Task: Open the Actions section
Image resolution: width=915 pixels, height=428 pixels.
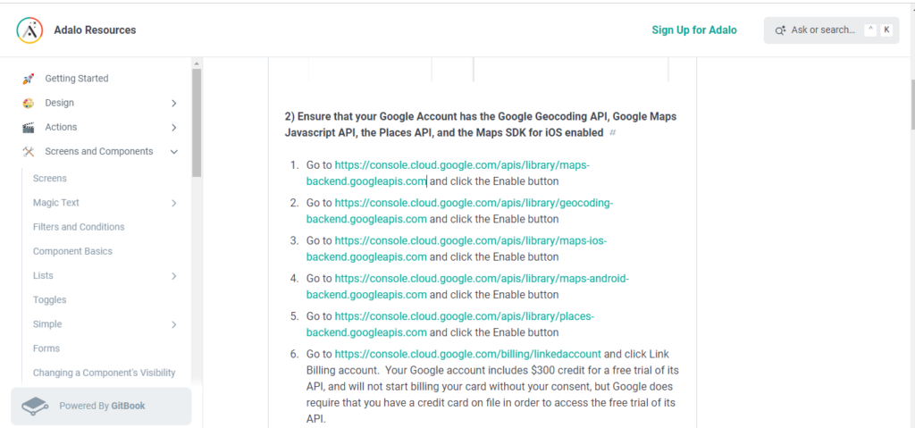Action: tap(61, 127)
